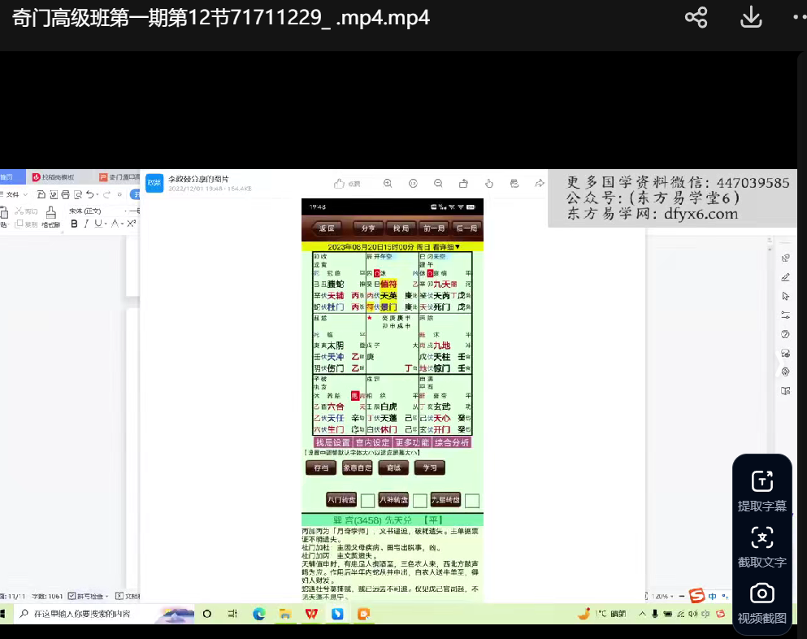The width and height of the screenshot is (807, 639).
Task: Click the Windows taskbar search box
Action: [81, 614]
